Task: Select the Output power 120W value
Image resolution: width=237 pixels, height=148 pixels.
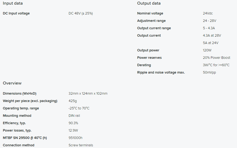Action: pyautogui.click(x=207, y=50)
